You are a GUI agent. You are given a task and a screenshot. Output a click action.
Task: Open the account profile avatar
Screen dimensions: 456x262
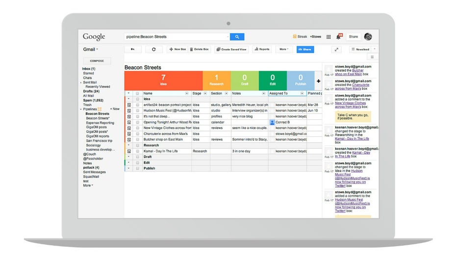pos(368,37)
